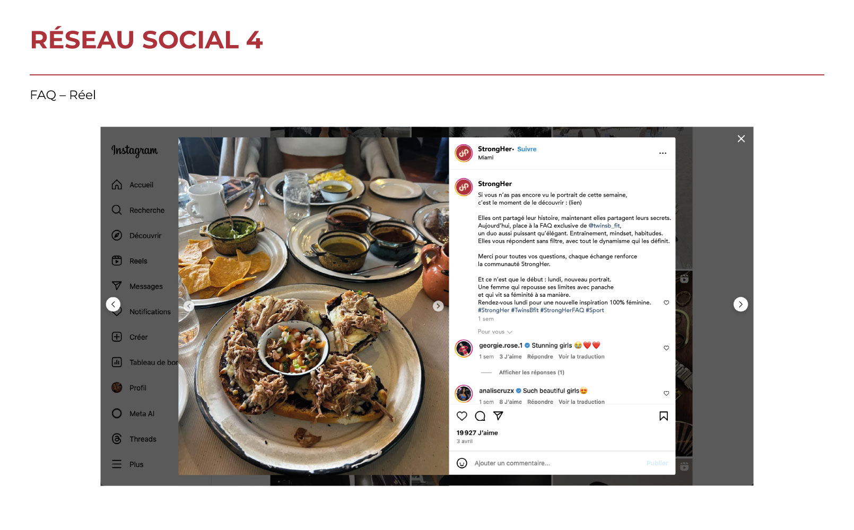
Task: Expand the Pour vous comment filter
Action: click(495, 332)
